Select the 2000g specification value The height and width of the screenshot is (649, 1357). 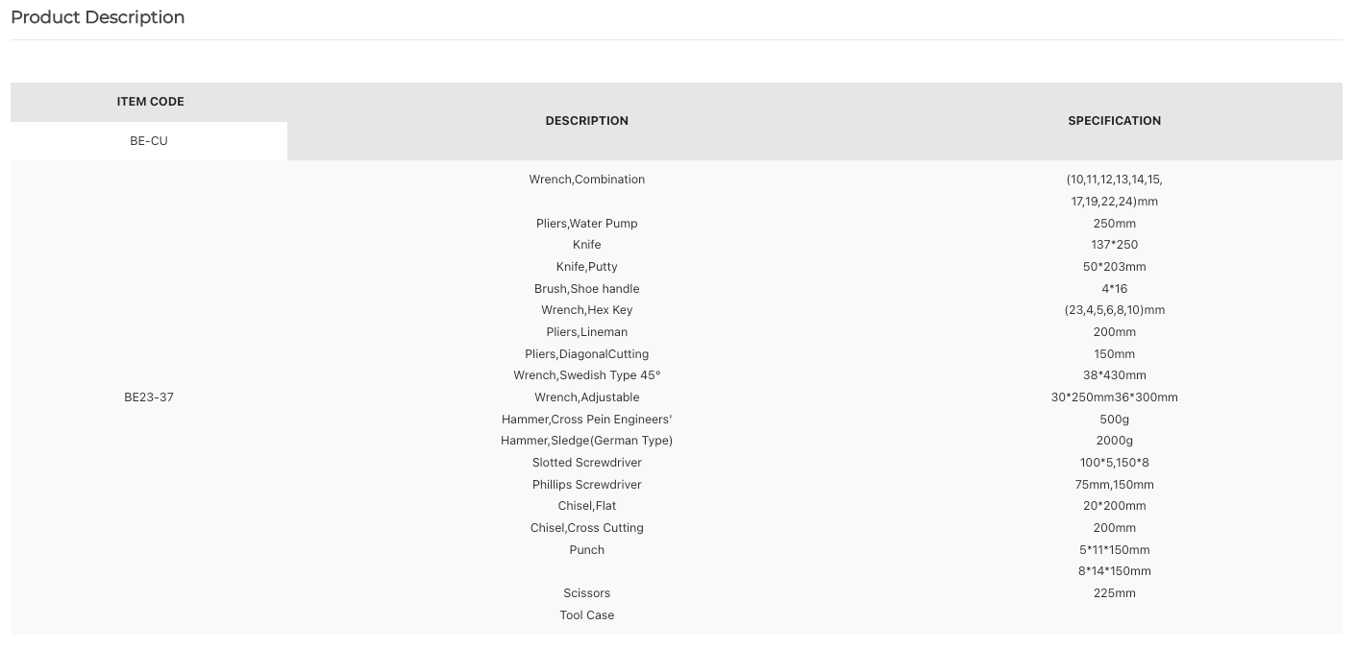click(1114, 441)
